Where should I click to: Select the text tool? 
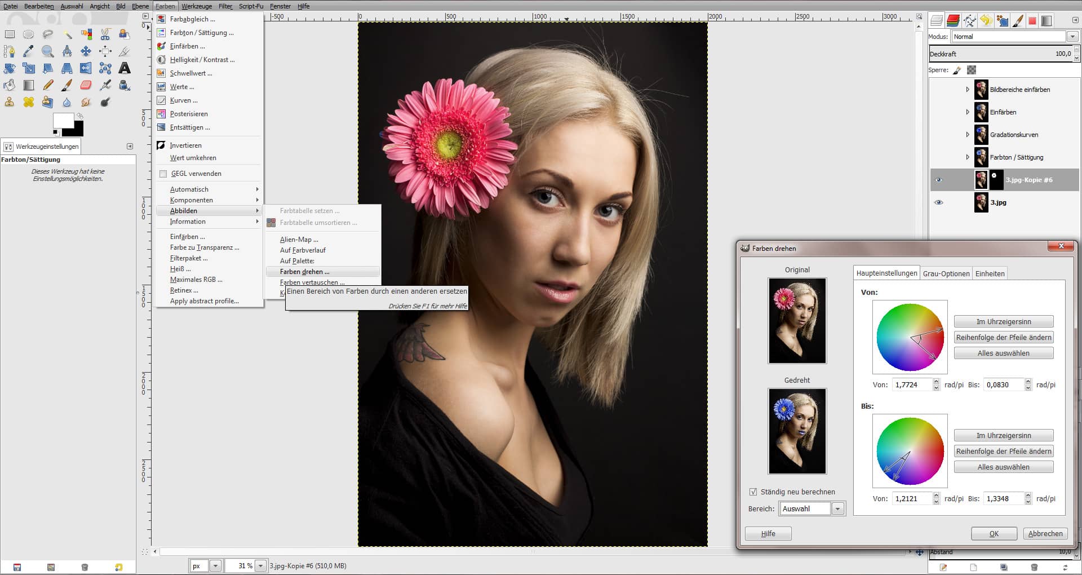124,68
